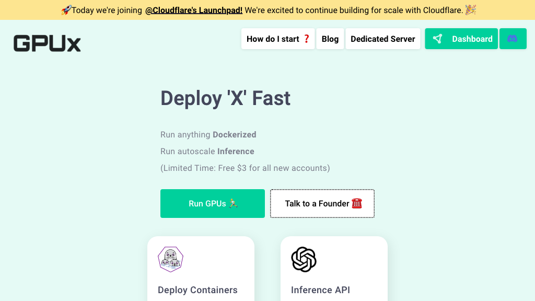Open the Dashboard
This screenshot has height=301, width=535.
461,39
